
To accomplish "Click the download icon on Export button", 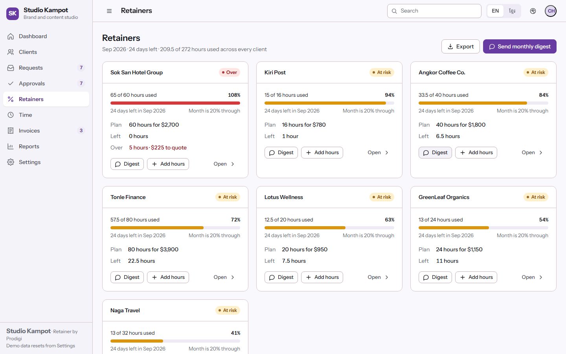I will pyautogui.click(x=450, y=46).
